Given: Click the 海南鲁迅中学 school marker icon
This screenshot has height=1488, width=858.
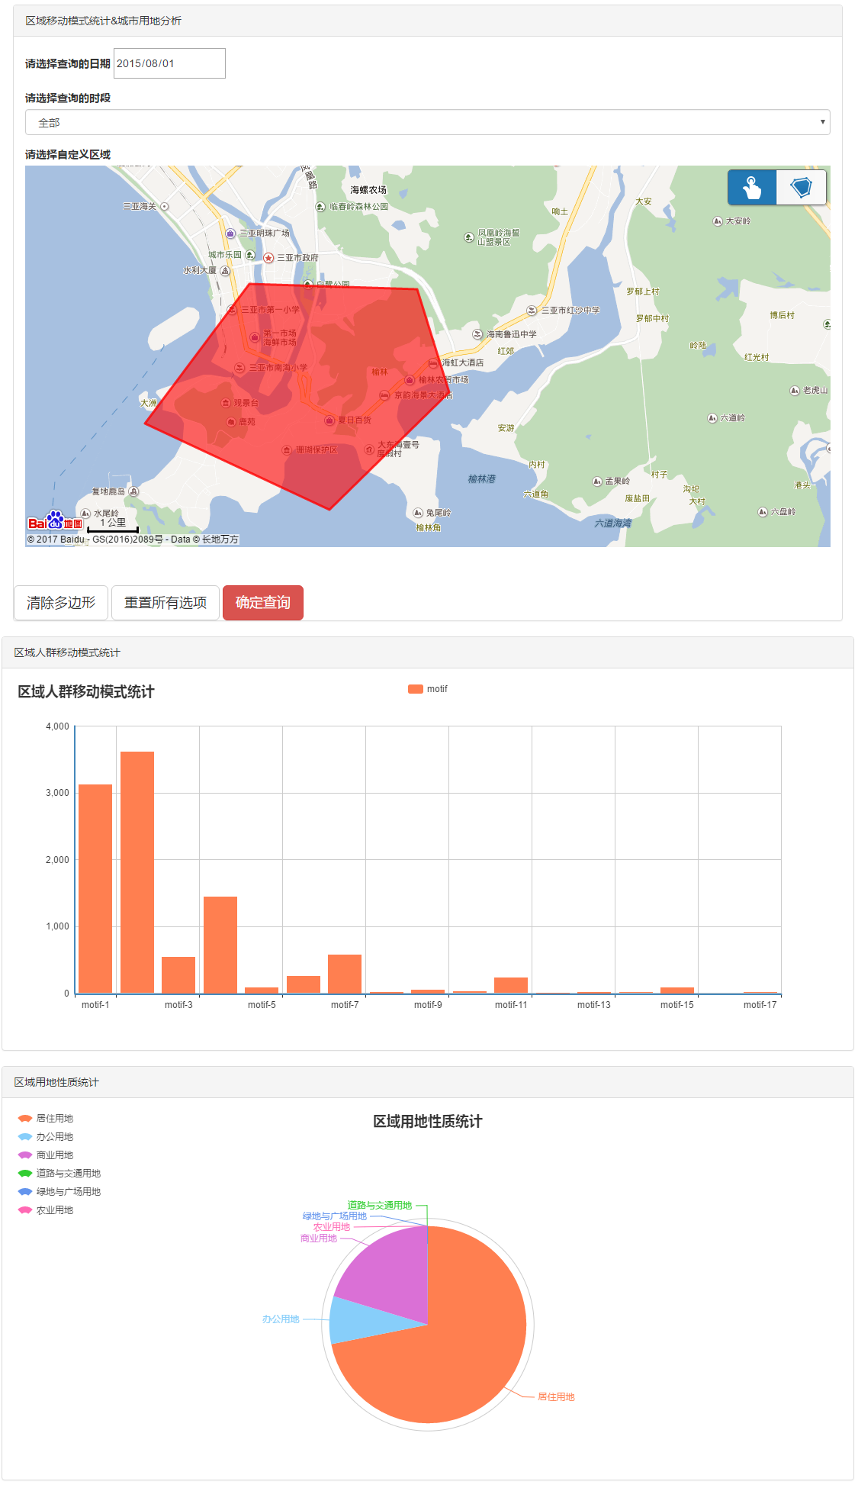Looking at the screenshot, I should [477, 334].
